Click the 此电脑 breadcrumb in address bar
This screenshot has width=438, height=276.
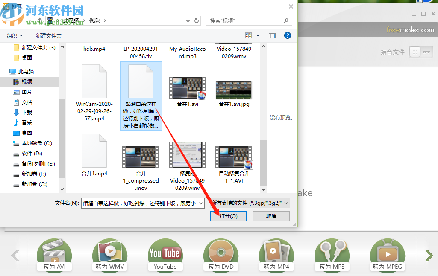coord(71,20)
